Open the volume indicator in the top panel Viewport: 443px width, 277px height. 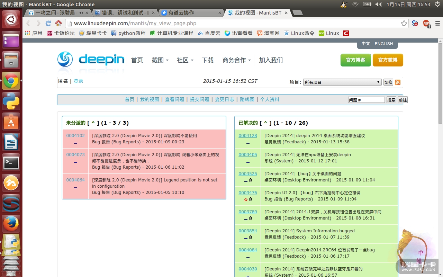(x=379, y=4)
